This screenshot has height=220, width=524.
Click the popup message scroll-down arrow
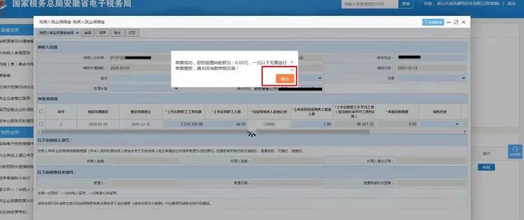click(x=292, y=70)
